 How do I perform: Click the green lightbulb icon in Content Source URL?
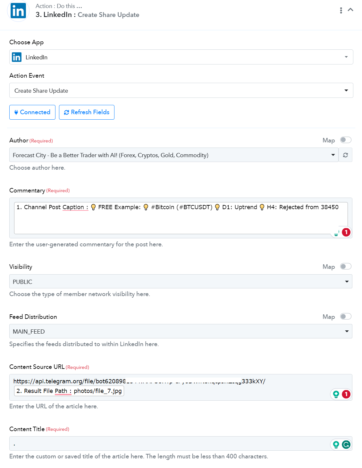click(336, 394)
